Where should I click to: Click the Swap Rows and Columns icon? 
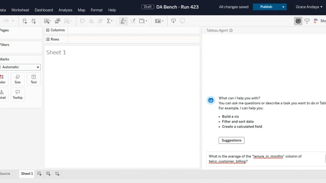(83, 21)
